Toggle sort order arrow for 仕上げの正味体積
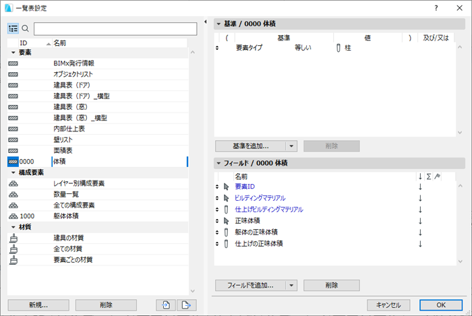 (420, 244)
